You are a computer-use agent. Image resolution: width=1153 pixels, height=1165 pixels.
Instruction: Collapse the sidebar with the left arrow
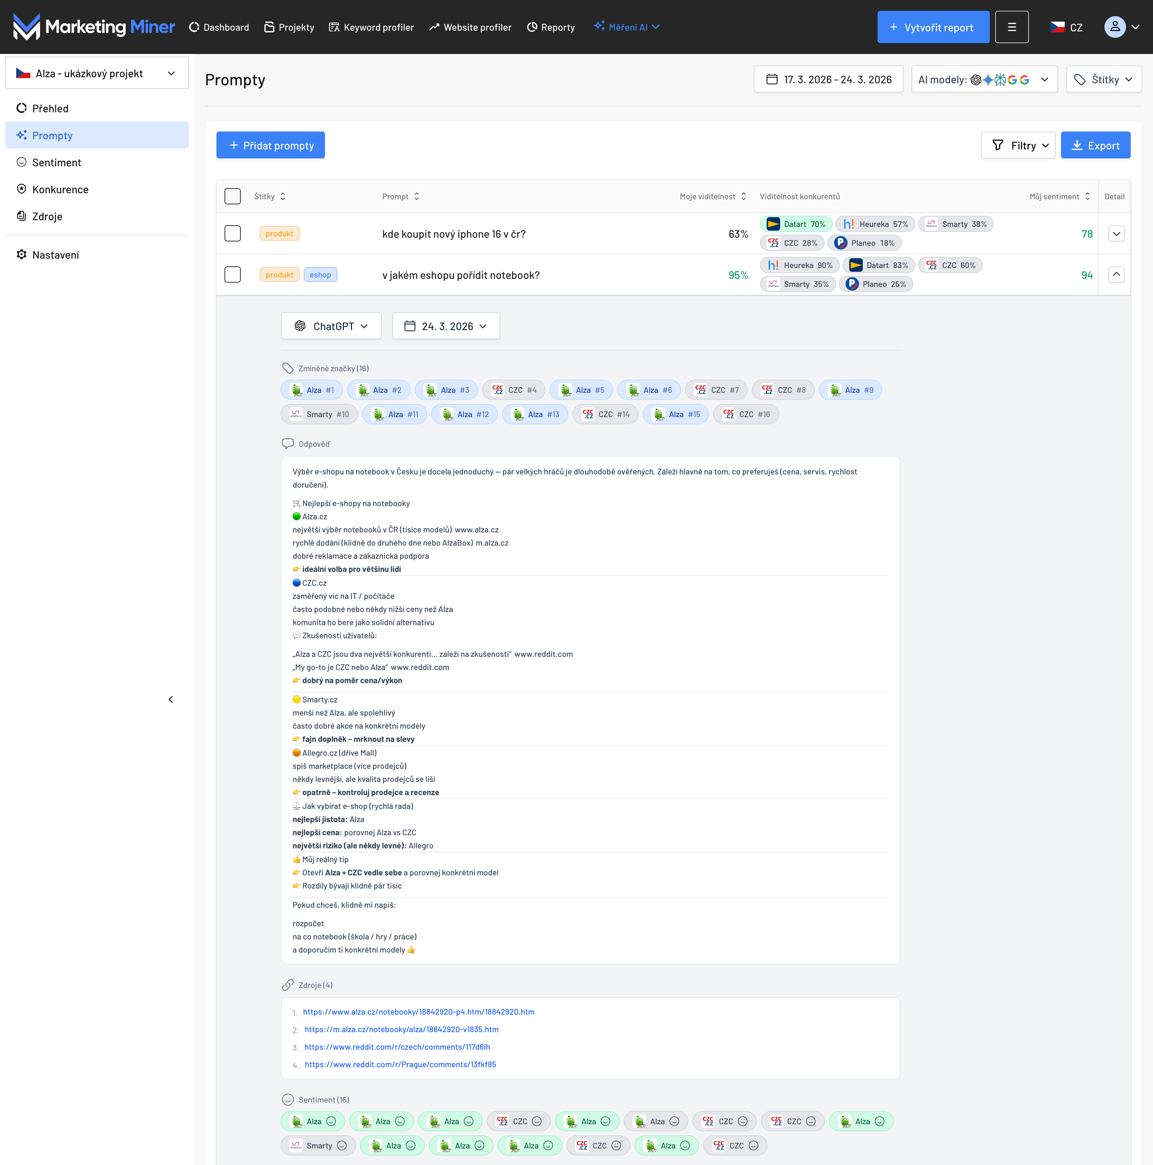click(171, 699)
